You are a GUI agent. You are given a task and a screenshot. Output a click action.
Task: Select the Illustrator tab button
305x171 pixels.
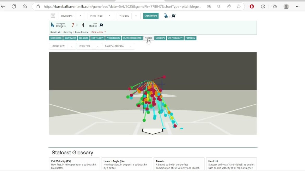point(70,38)
